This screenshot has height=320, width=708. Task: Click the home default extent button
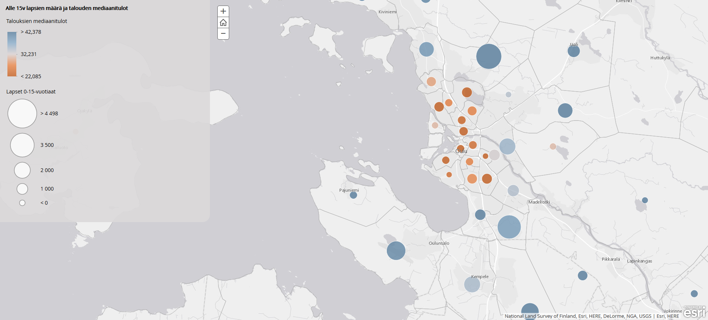pos(223,23)
